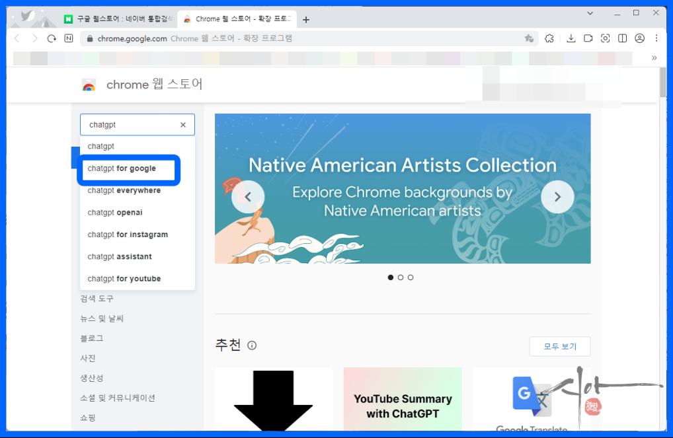
Task: Click the 'chrome 웹 스토어' header title
Action: coord(155,85)
